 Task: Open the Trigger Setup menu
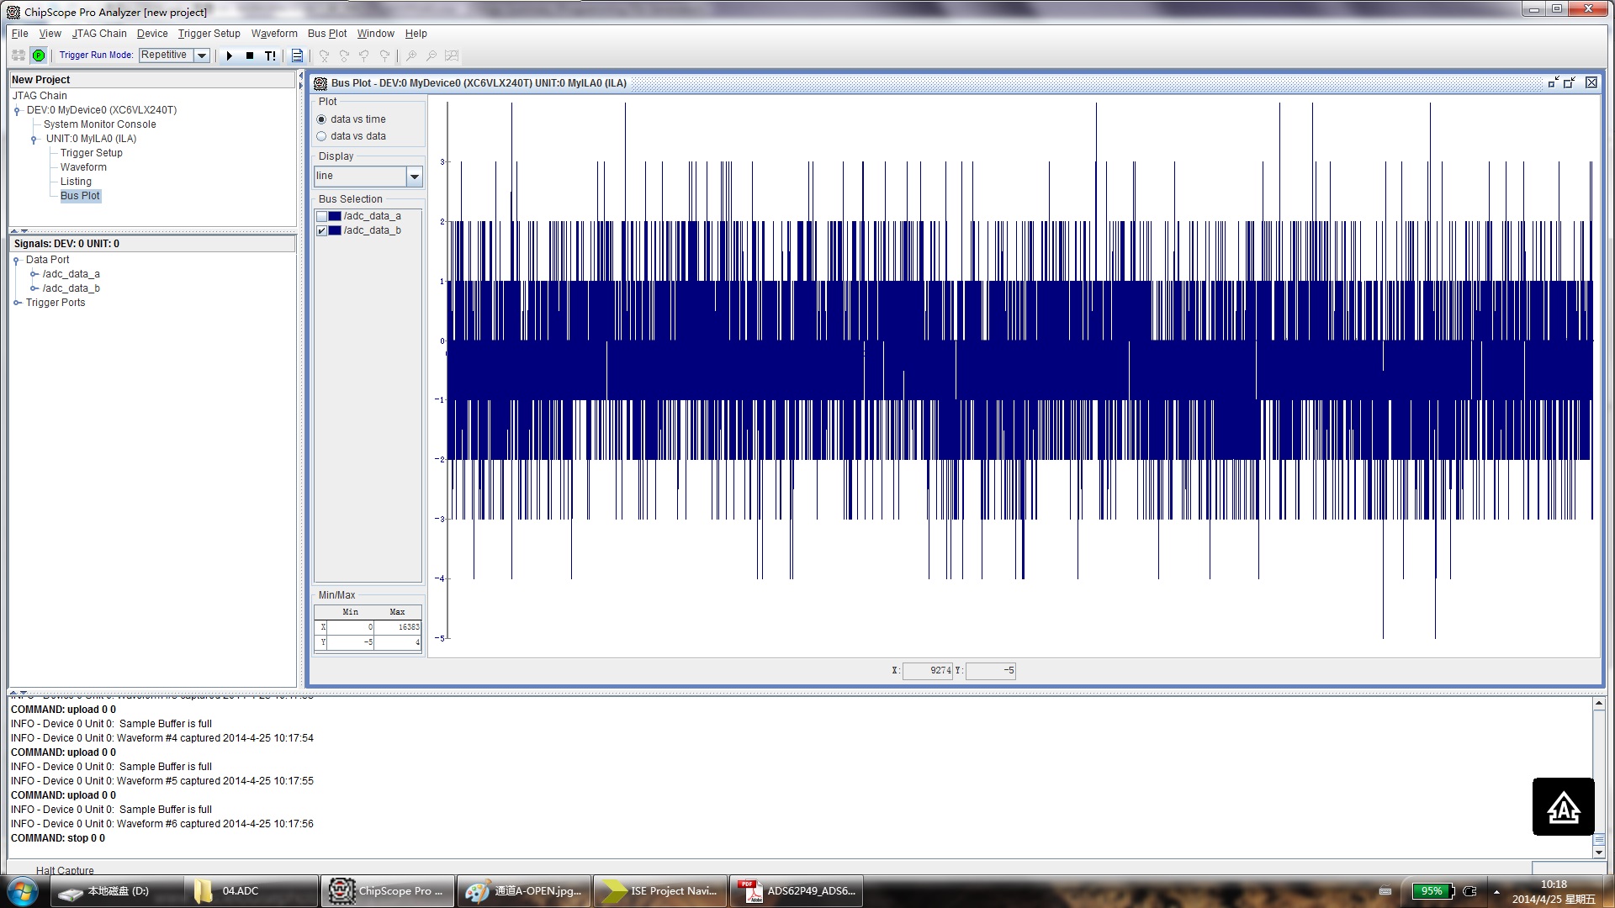click(x=209, y=34)
